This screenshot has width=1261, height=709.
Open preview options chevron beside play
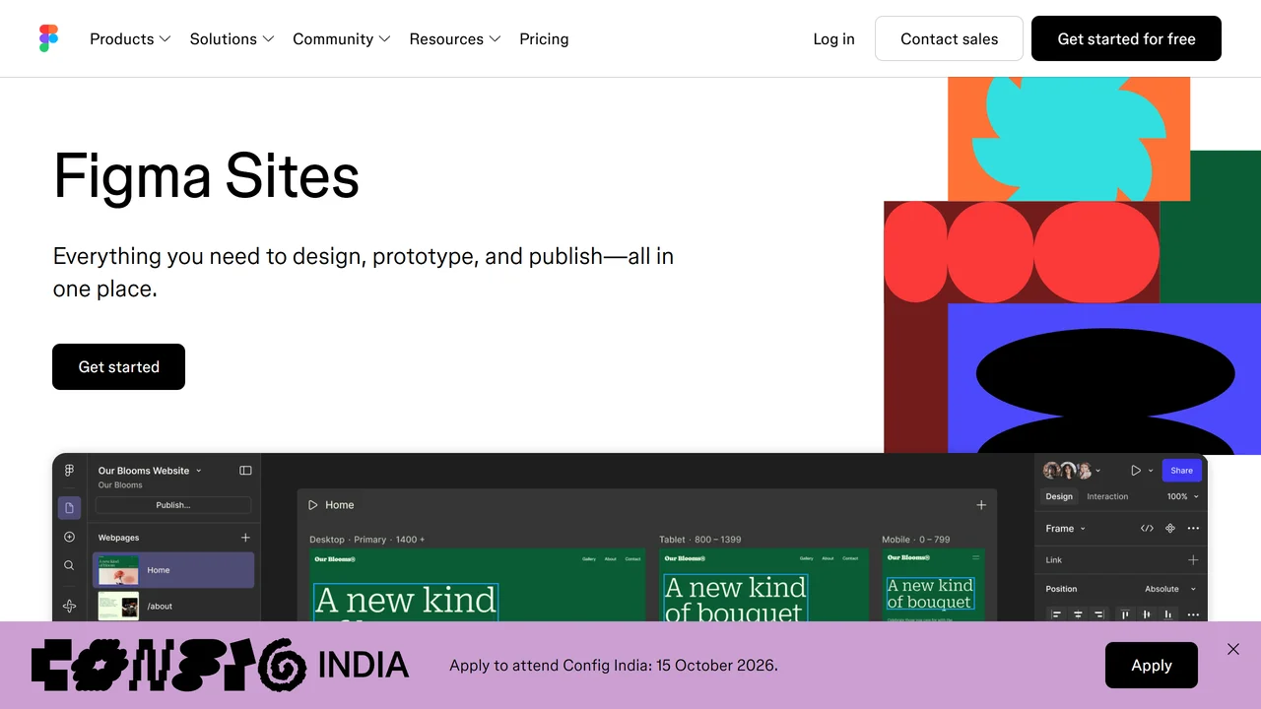pos(1150,471)
